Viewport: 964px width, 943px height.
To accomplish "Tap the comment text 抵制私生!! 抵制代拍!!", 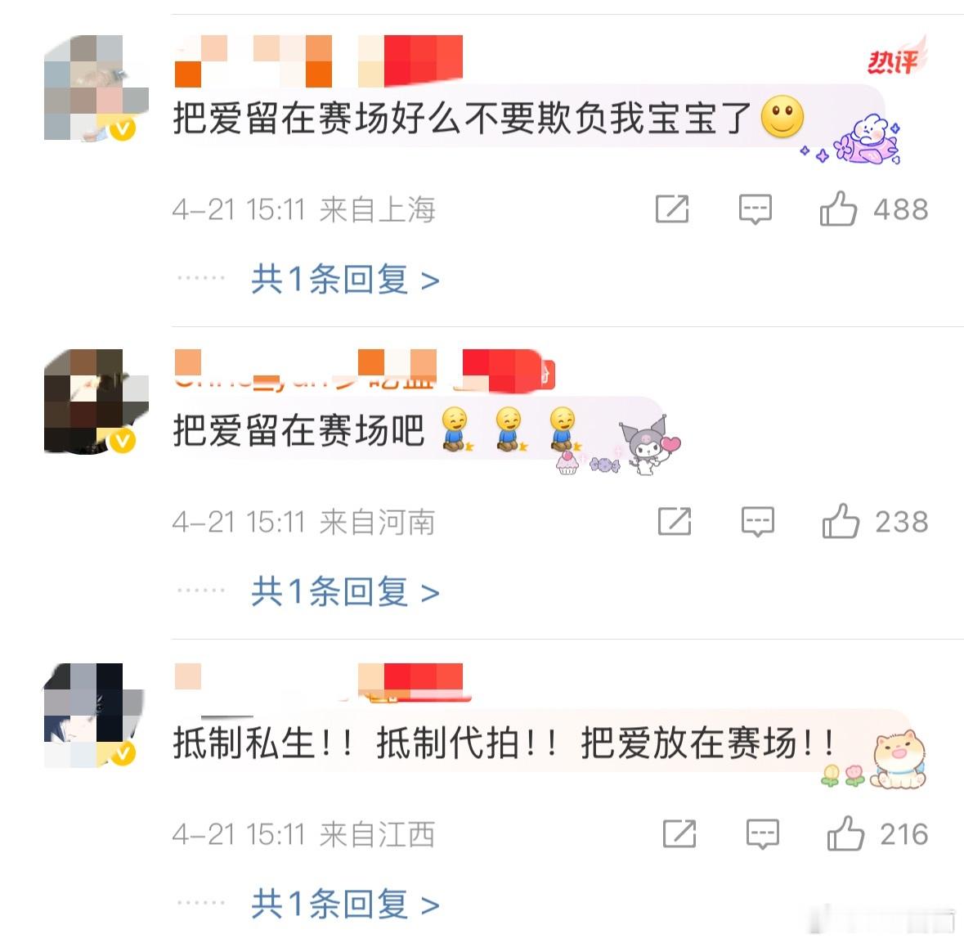I will pos(365,743).
